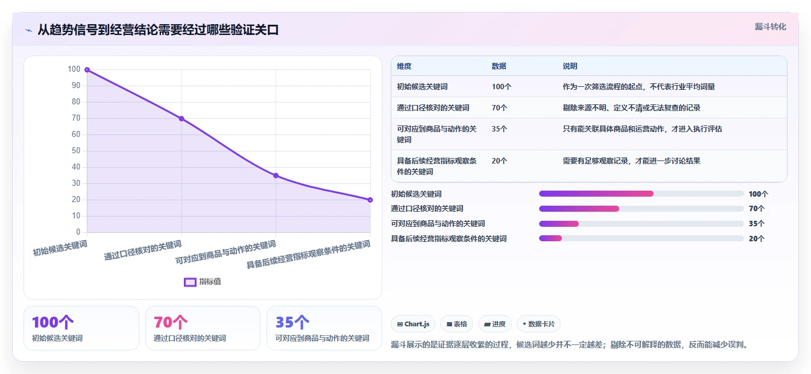Toggle the 指标值 legend swatch
Image resolution: width=811 pixels, height=374 pixels.
190,282
